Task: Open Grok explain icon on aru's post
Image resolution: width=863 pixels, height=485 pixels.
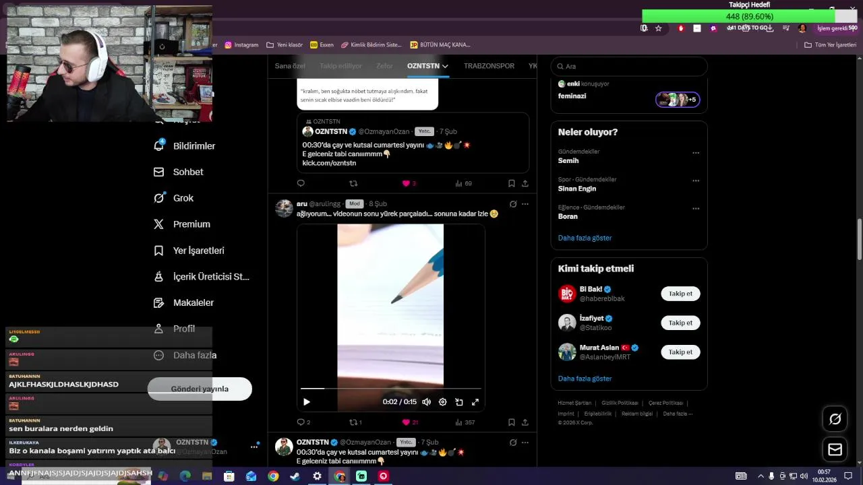Action: [x=513, y=204]
